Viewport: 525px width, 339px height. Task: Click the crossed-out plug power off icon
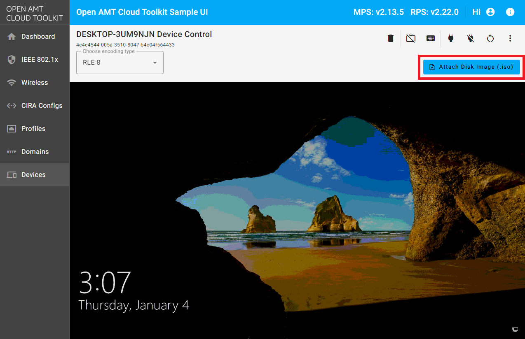470,38
